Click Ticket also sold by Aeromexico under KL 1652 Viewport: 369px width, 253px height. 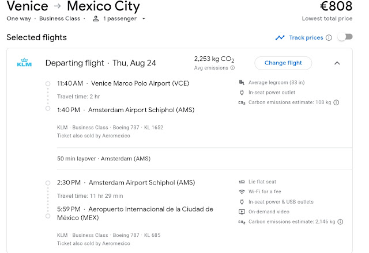[x=93, y=136]
